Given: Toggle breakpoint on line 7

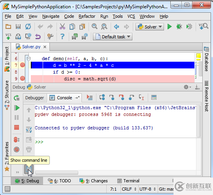Looking at the screenshot, I should (23, 65).
